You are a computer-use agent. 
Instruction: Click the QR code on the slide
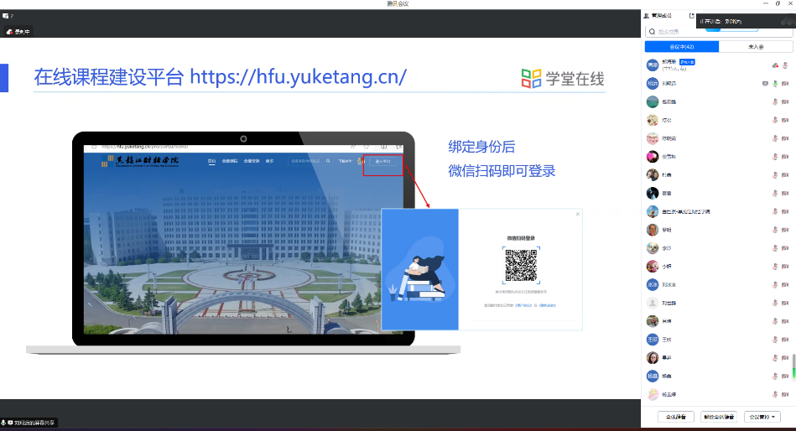[521, 265]
